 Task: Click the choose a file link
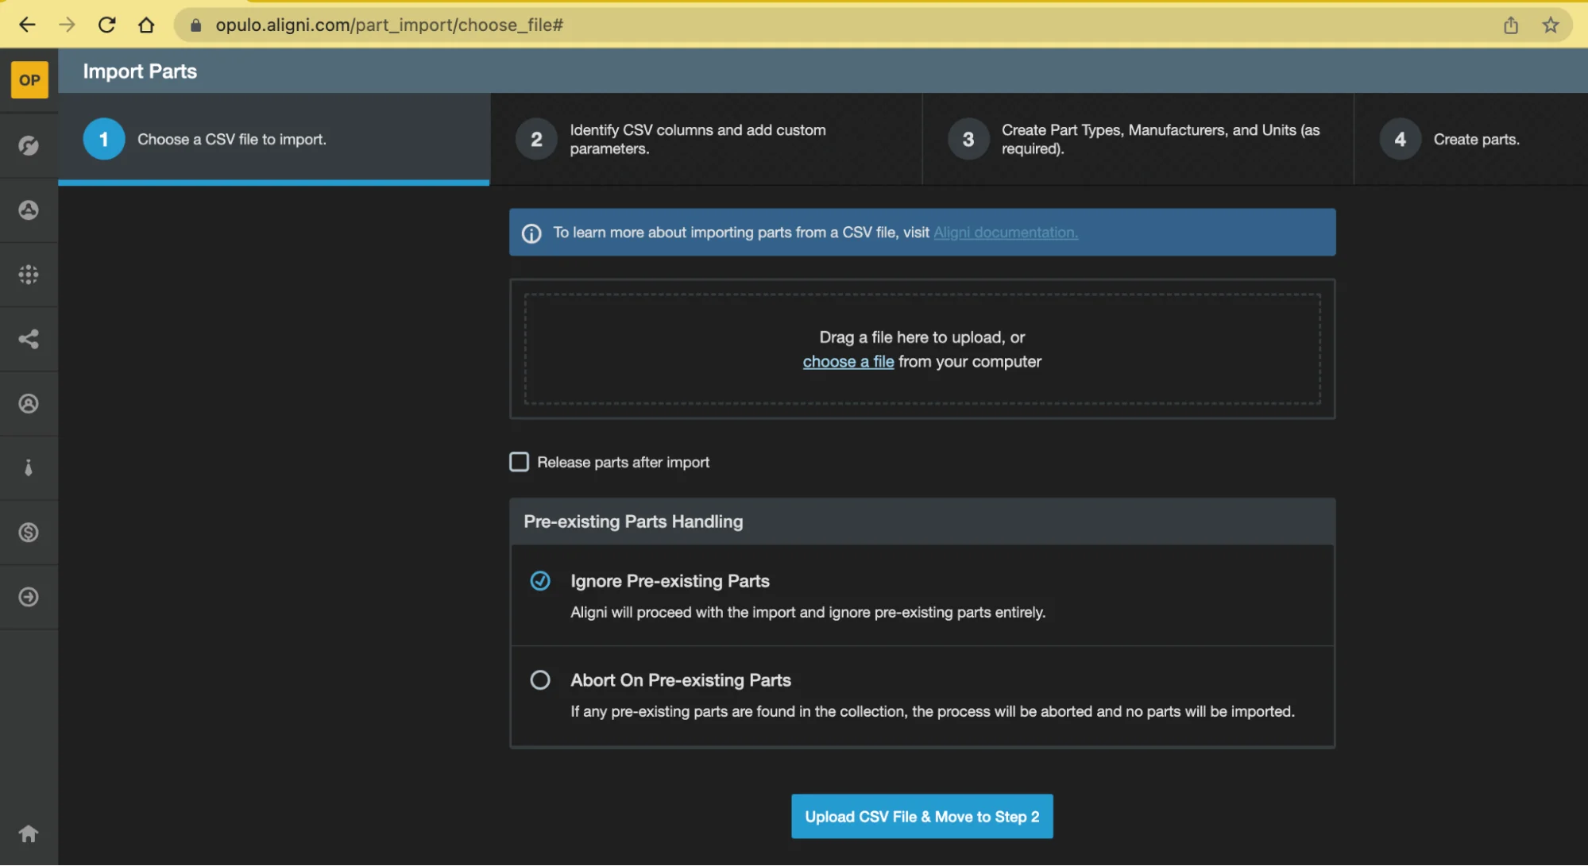[x=848, y=362]
